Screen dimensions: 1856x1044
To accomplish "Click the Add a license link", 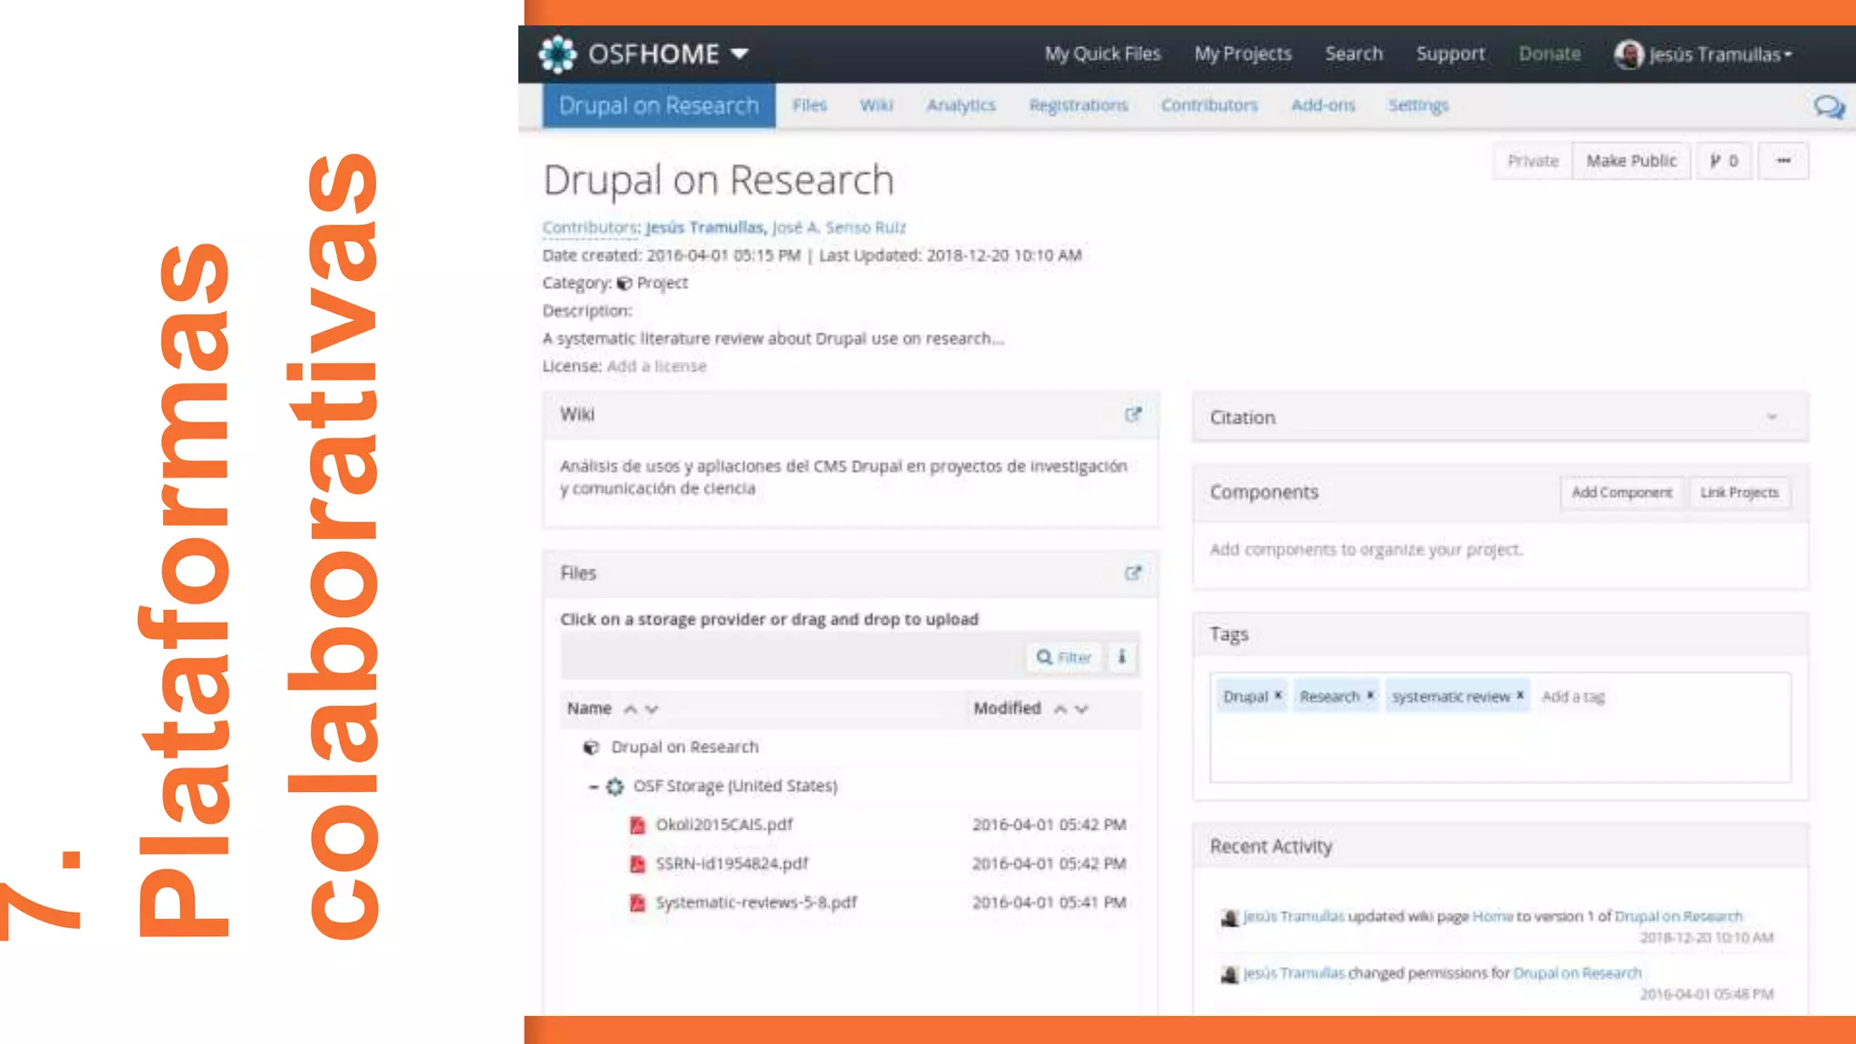I will tap(656, 366).
